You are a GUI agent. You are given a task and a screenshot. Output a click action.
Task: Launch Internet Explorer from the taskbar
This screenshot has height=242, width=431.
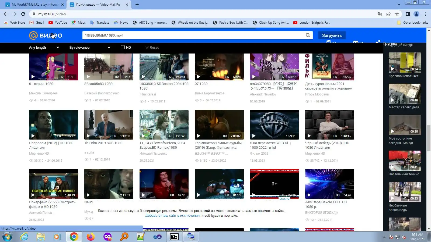point(24,237)
